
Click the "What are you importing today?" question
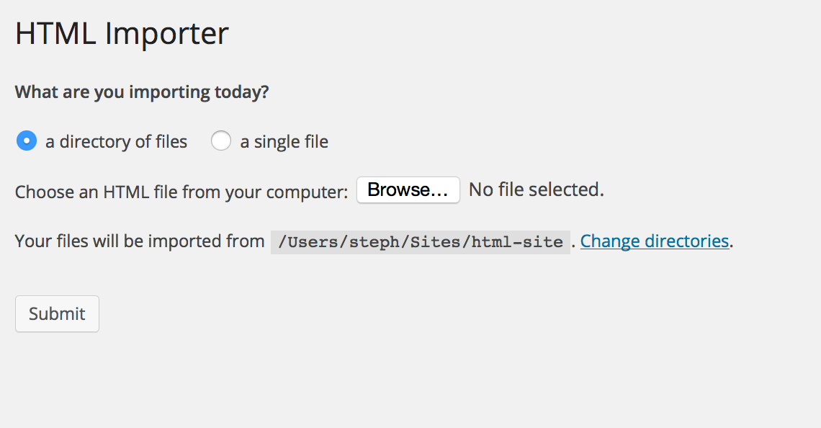(141, 92)
